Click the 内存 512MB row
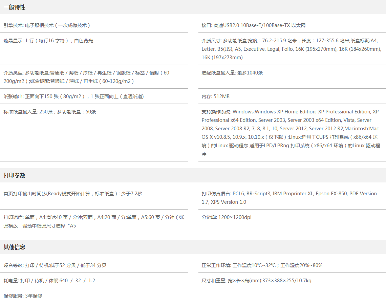 click(x=215, y=96)
